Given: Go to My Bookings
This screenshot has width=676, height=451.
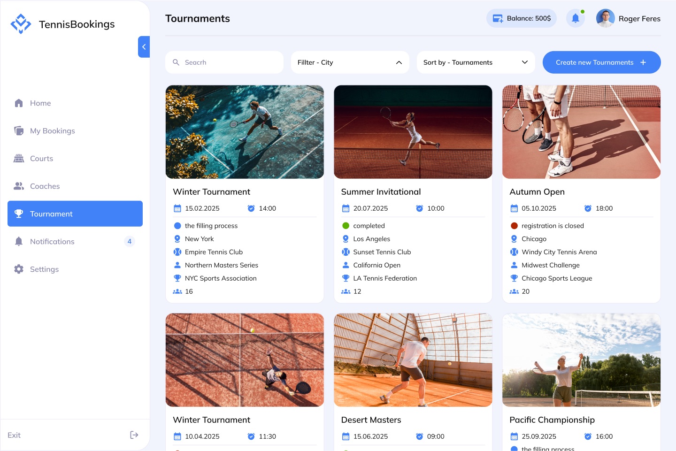Looking at the screenshot, I should tap(75, 131).
